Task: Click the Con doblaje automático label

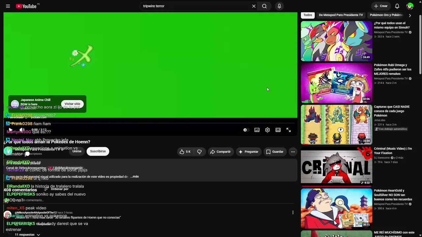Action: point(391,129)
